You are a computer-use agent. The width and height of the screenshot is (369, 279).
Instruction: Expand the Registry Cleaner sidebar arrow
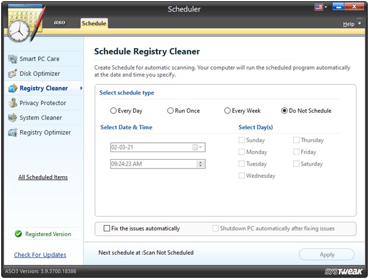click(81, 88)
